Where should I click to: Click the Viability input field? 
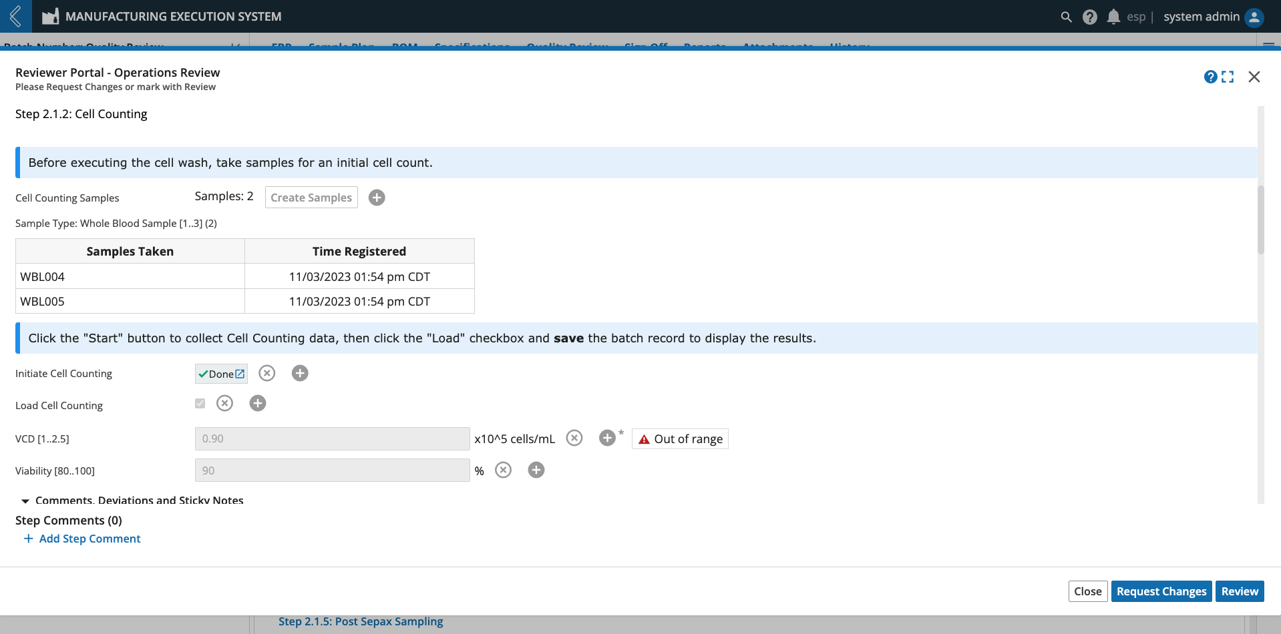(x=332, y=470)
